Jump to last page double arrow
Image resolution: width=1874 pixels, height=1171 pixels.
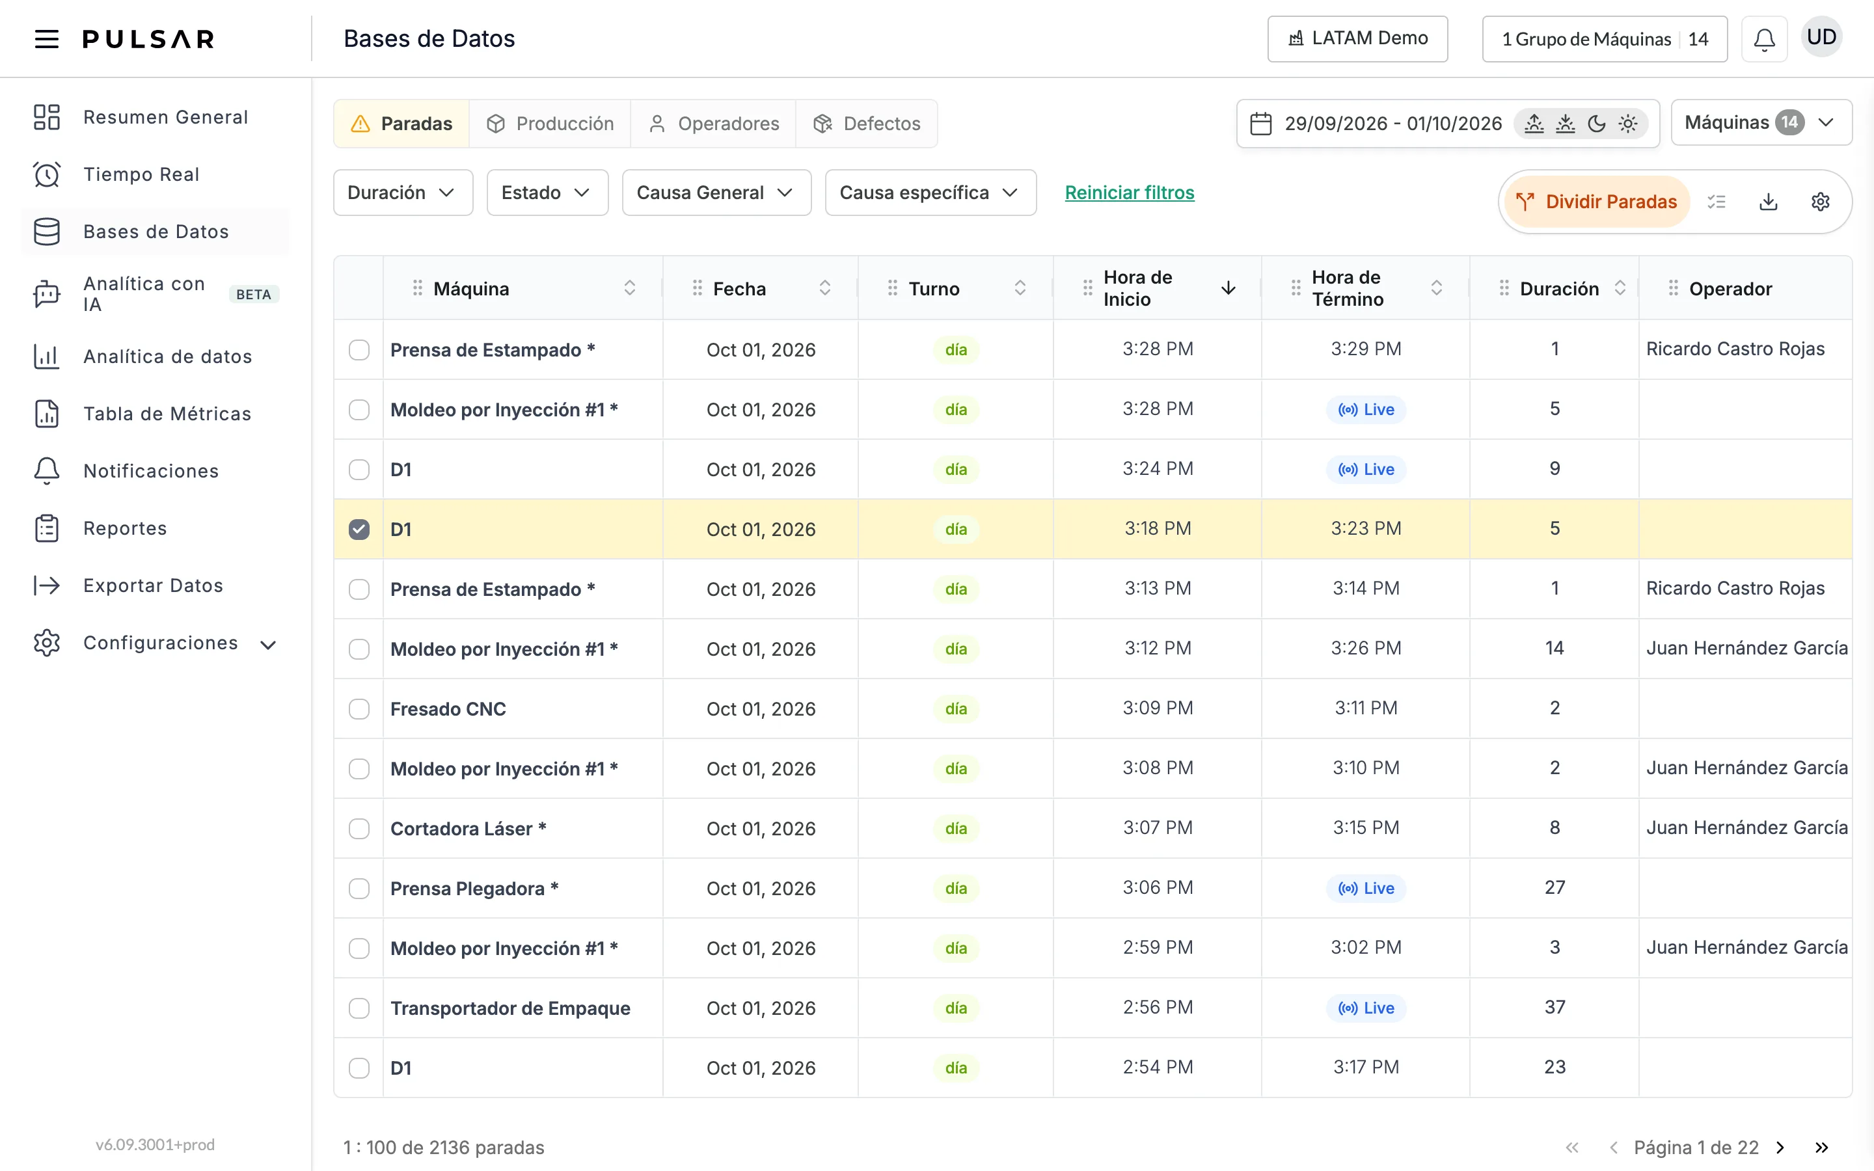pyautogui.click(x=1821, y=1147)
